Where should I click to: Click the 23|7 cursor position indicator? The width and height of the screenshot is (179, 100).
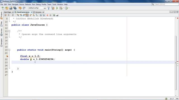pos(172,99)
